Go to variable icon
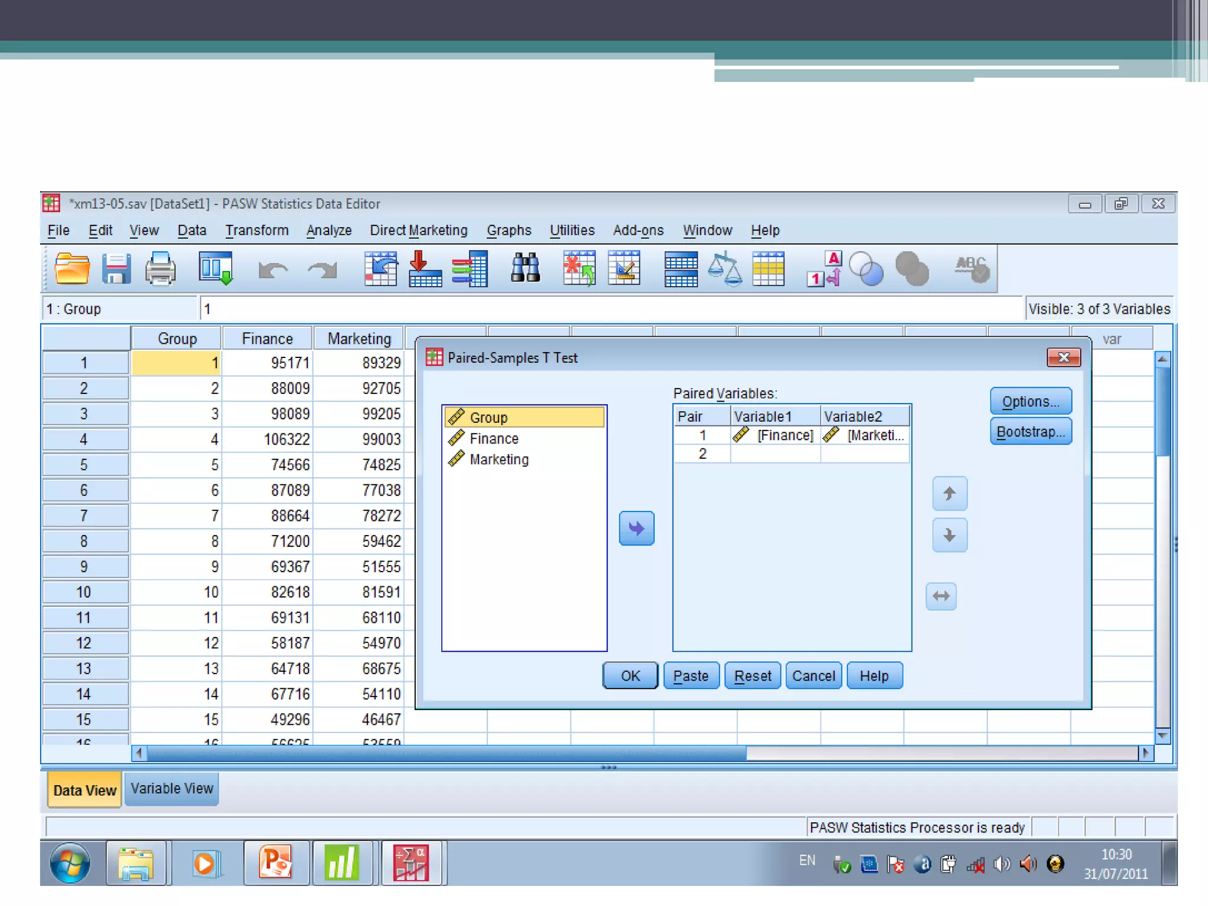This screenshot has height=906, width=1208. 425,269
